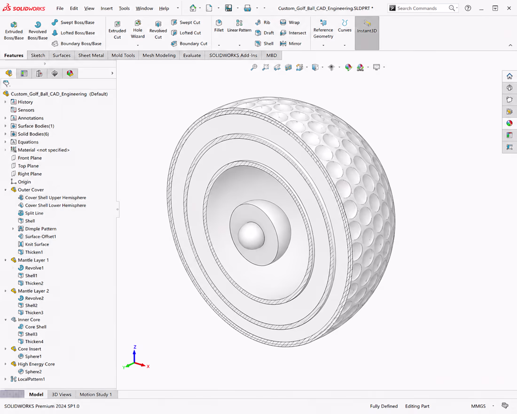517x414 pixels.
Task: Click the Mirror feature icon
Action: [283, 43]
